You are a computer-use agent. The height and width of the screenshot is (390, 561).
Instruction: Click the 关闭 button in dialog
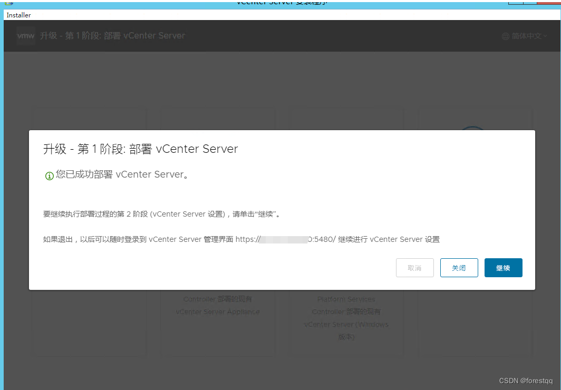tap(459, 268)
